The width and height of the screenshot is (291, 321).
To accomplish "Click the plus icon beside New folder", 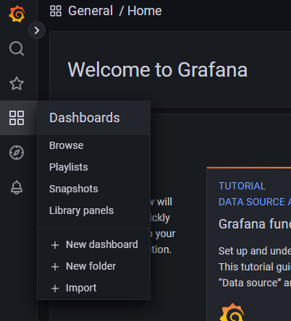I will click(x=55, y=267).
